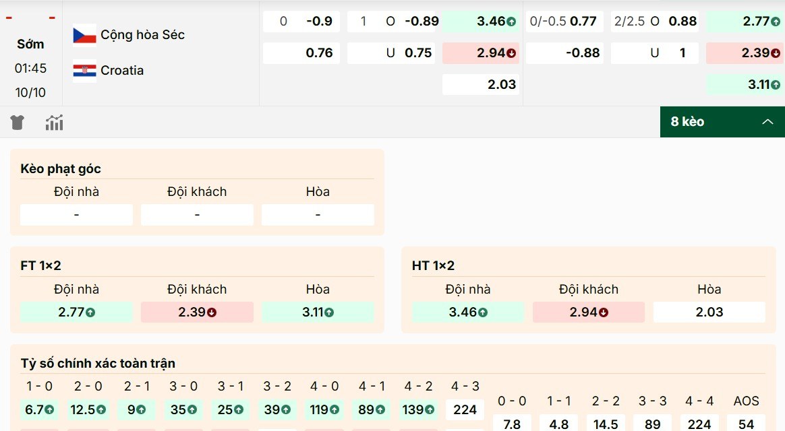Select FT Đội nhà odds 2.77
The image size is (785, 431).
[76, 312]
